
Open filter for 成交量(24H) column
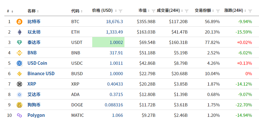point(187,11)
